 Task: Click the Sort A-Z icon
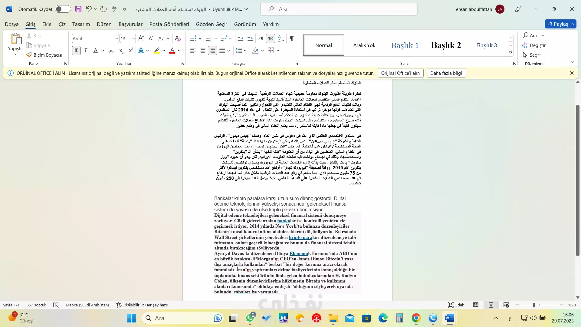(x=281, y=38)
